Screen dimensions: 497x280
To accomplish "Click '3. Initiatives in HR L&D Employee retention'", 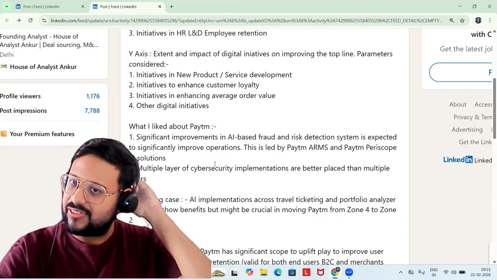I will click(198, 33).
